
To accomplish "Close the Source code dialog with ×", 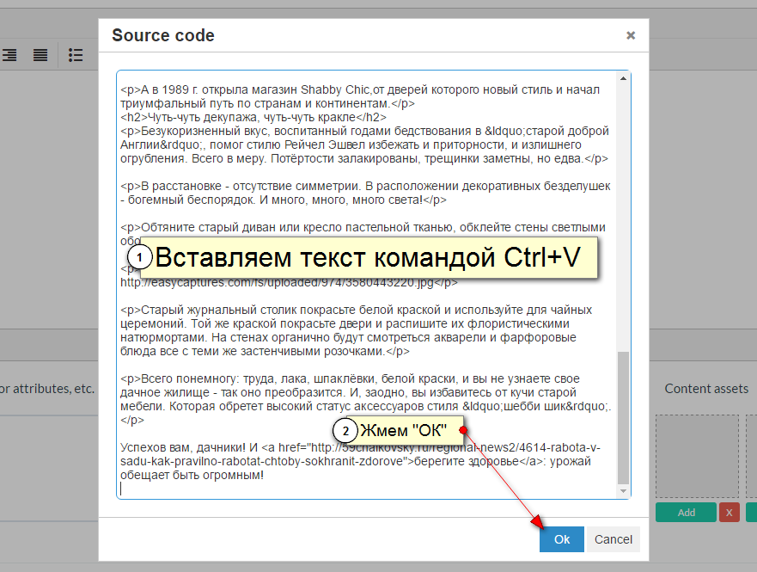I will (x=631, y=35).
